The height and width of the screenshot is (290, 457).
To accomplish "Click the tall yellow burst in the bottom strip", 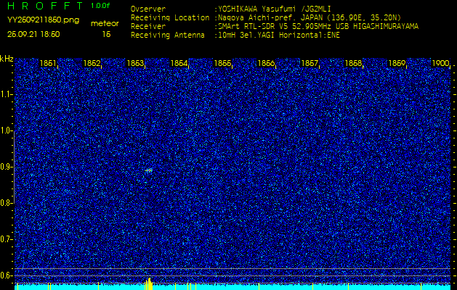I will coord(149,284).
